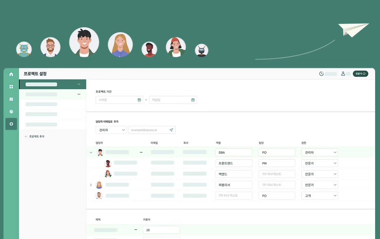Expand the first 담당자 row chevron
Image resolution: width=380 pixels, height=239 pixels.
point(91,152)
